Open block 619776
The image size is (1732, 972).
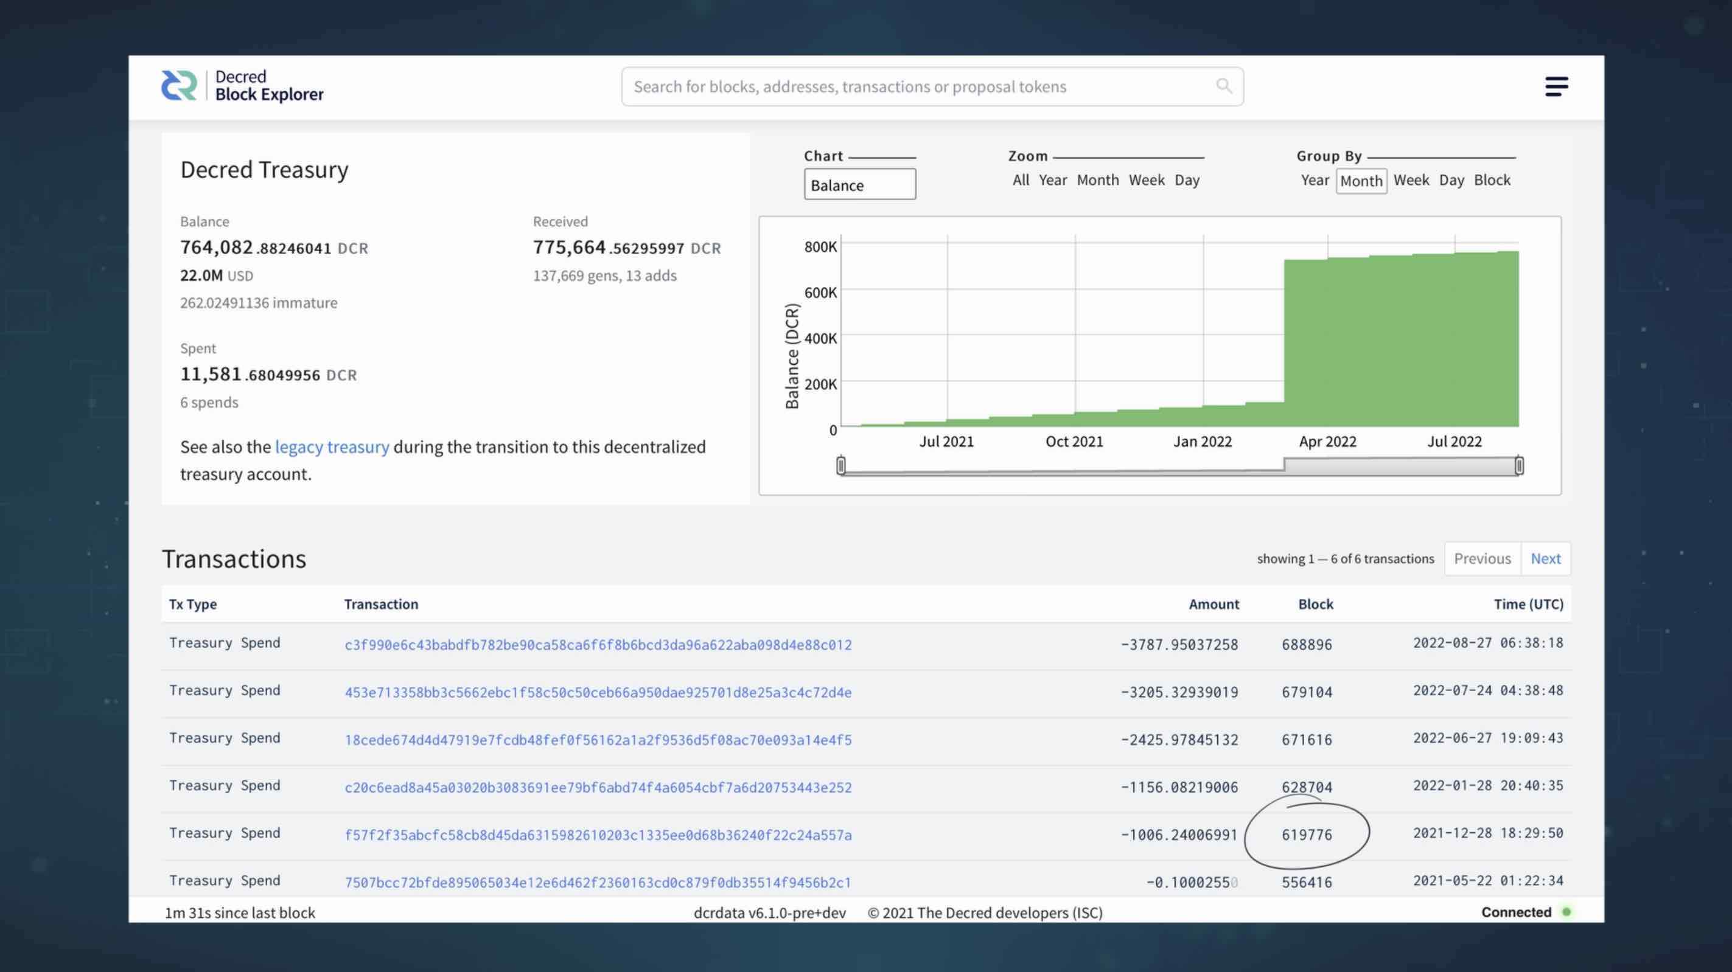pos(1307,835)
